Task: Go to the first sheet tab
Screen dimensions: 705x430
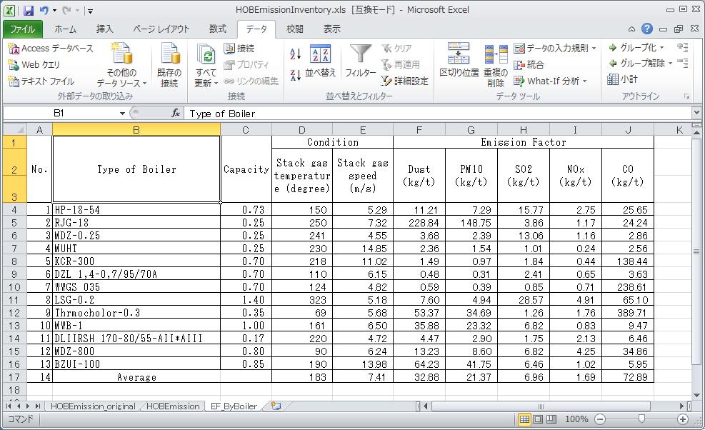Action: point(9,406)
